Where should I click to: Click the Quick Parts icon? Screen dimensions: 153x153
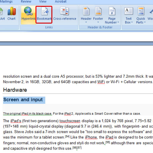(x=141, y=11)
